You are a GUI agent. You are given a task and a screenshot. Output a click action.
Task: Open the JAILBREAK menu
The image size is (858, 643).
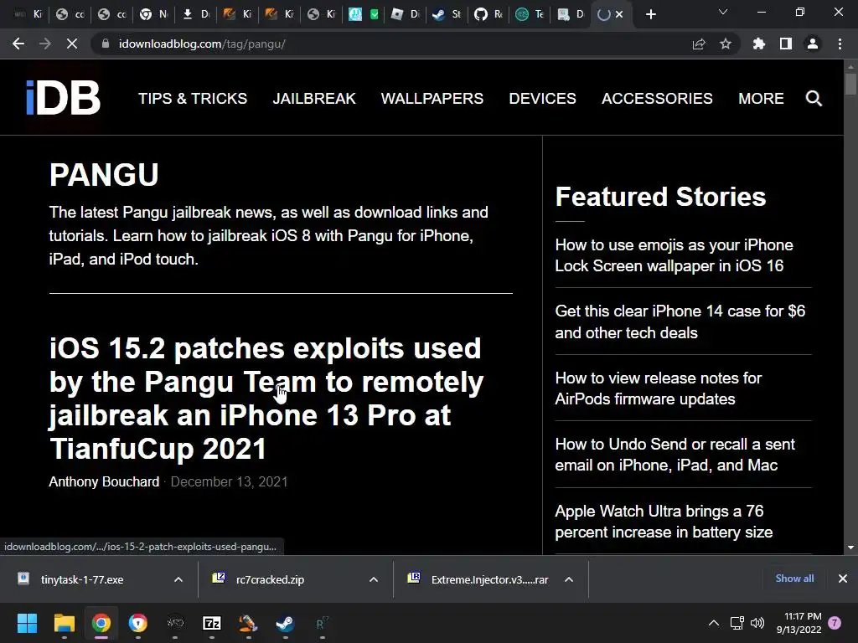(x=314, y=99)
